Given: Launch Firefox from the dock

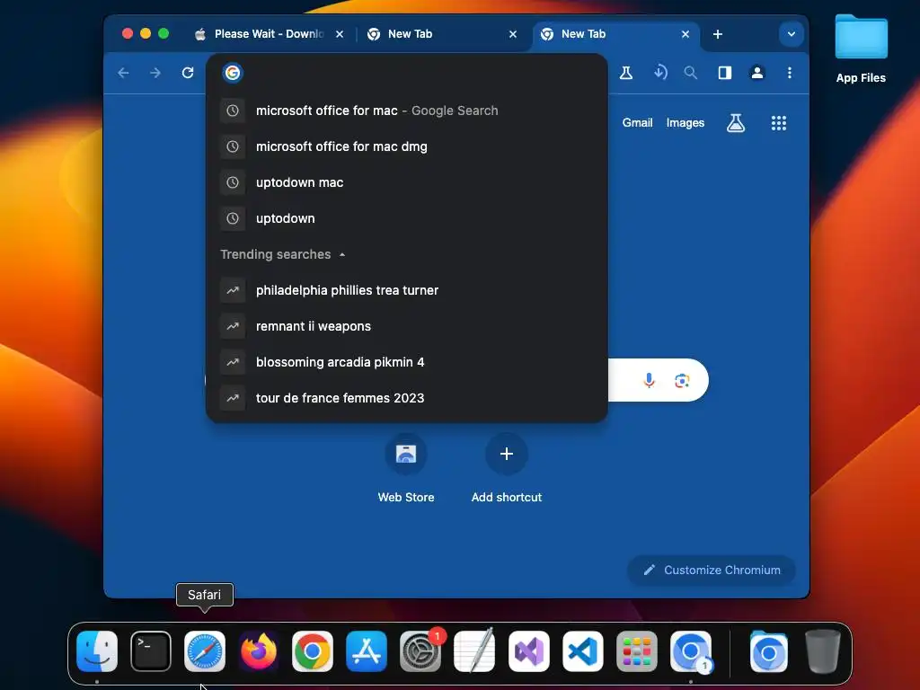Looking at the screenshot, I should [259, 651].
